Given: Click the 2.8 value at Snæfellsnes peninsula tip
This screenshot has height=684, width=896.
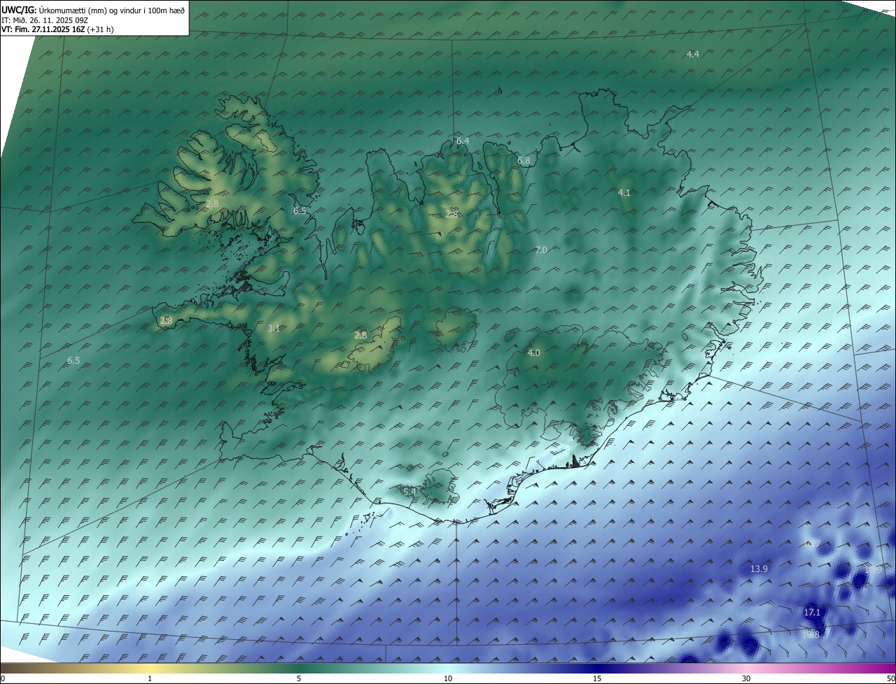Looking at the screenshot, I should point(166,321).
